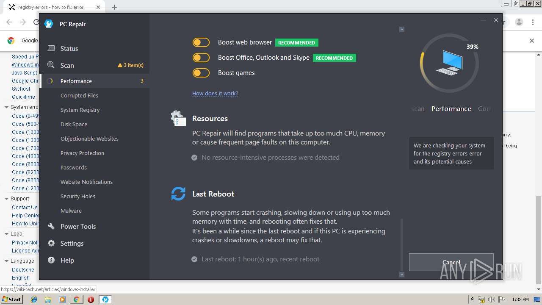
Task: Collapse Legal tree in browser
Action: click(x=6, y=234)
